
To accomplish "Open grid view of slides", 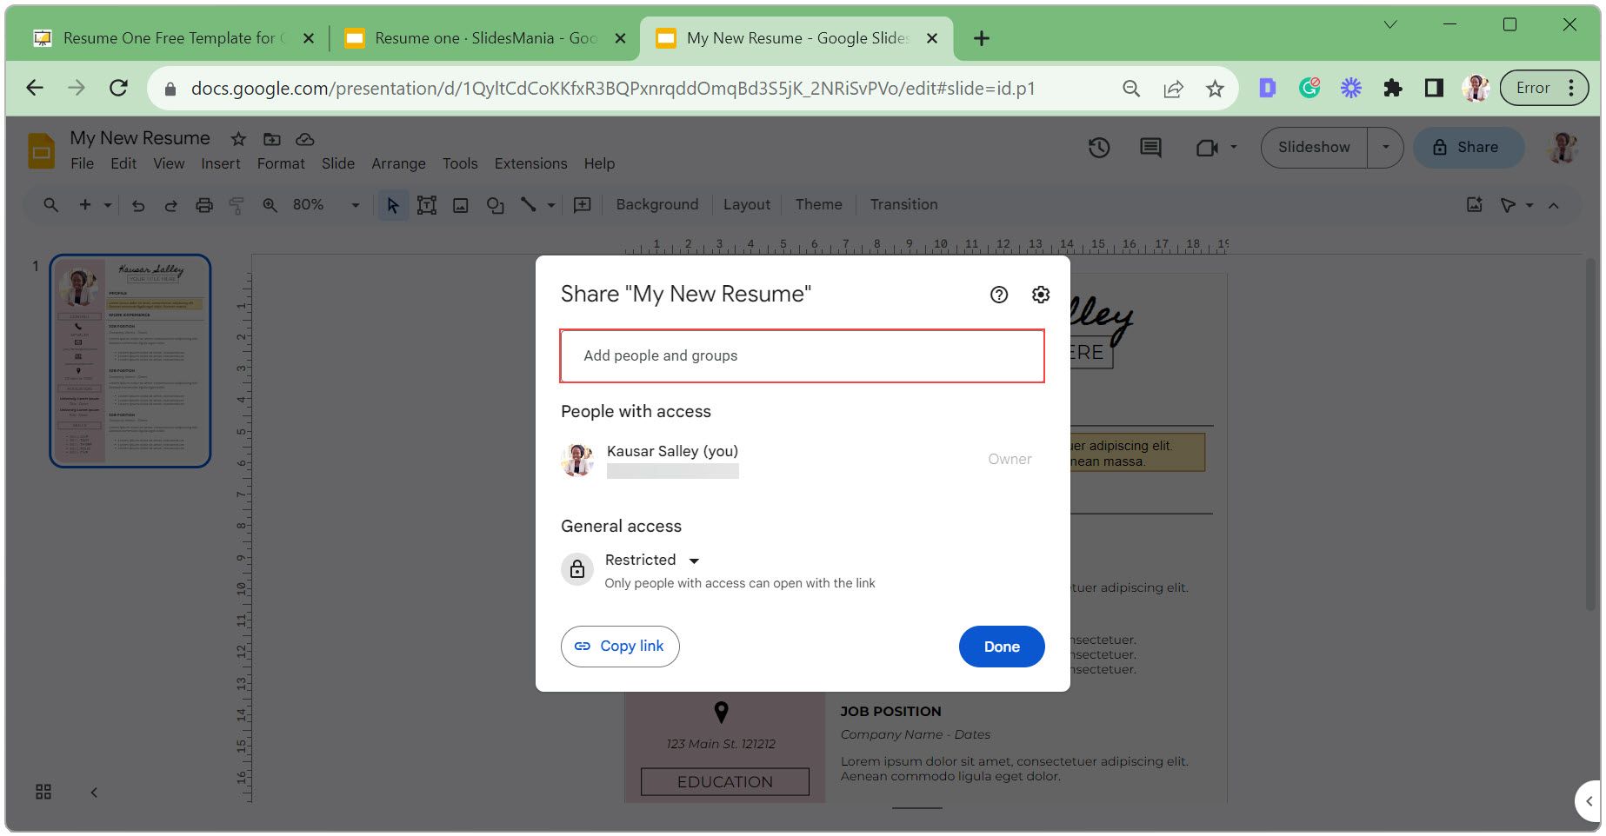I will 43,792.
